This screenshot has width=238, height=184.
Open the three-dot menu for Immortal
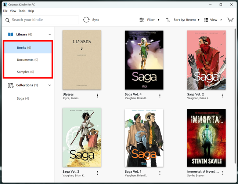222,173
